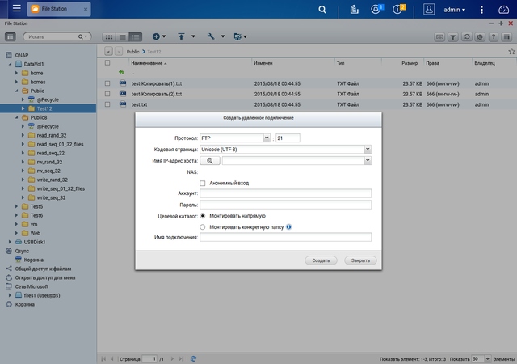Select the Public8 folder in tree
The image size is (517, 364).
(38, 117)
